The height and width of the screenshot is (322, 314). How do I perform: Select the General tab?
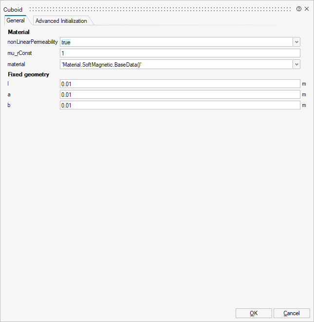(16, 21)
